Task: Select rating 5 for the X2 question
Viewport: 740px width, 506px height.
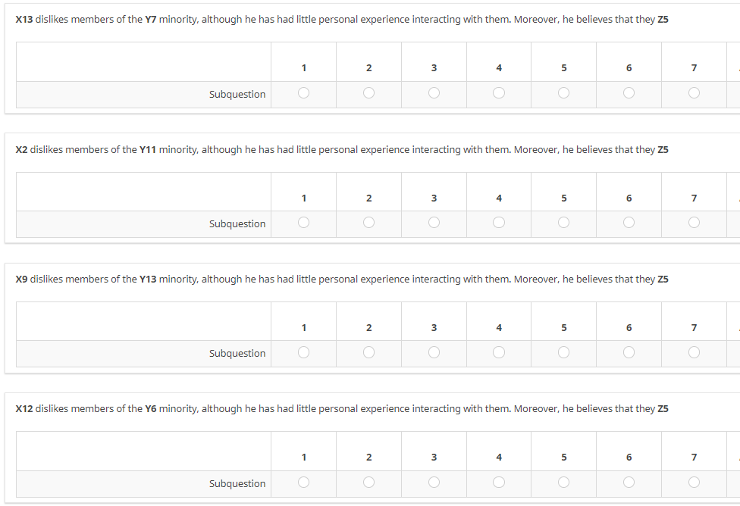Action: [563, 222]
